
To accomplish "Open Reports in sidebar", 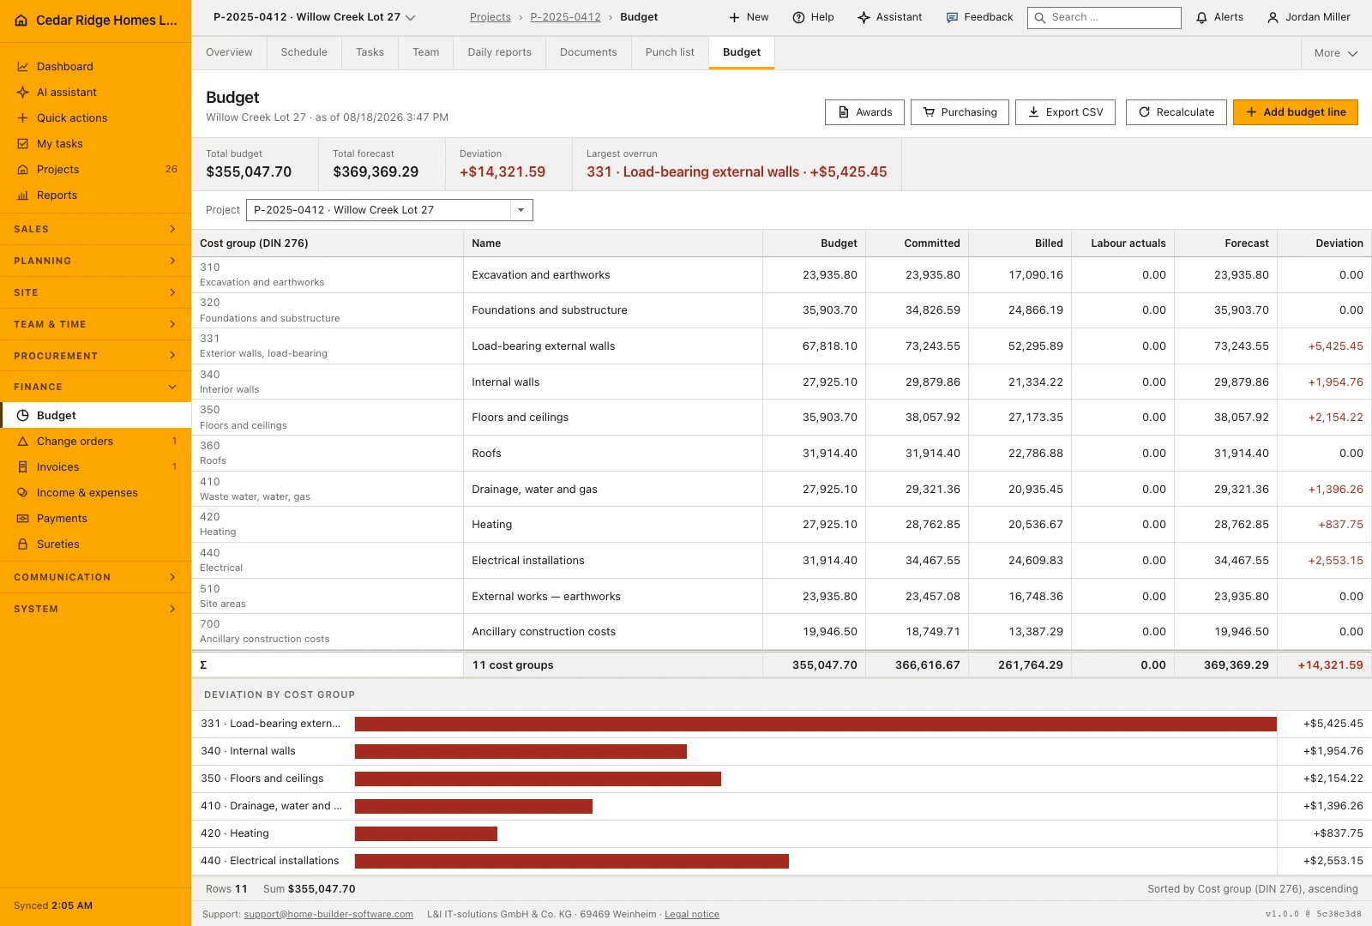I will tap(95, 195).
